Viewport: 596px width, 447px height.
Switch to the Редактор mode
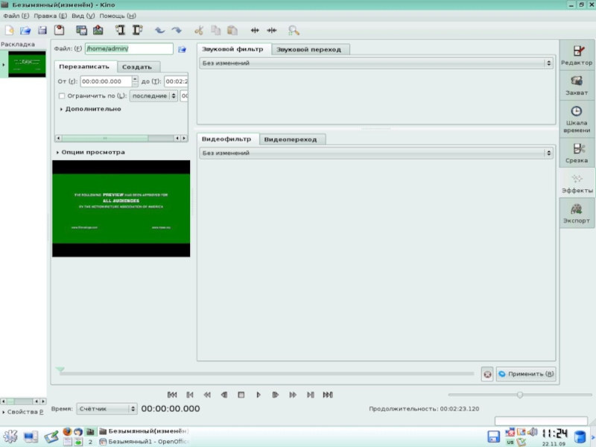pyautogui.click(x=577, y=55)
